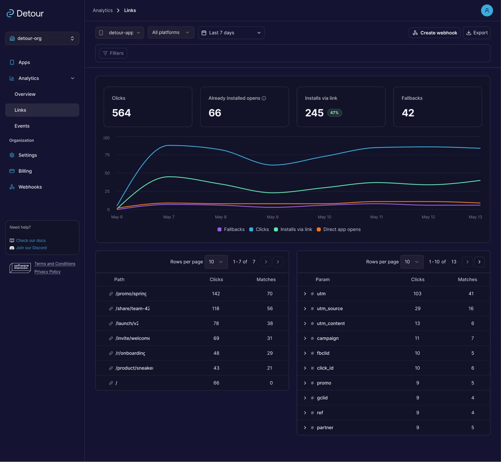The height and width of the screenshot is (462, 501).
Task: Expand the ref parameter row
Action: coord(305,413)
